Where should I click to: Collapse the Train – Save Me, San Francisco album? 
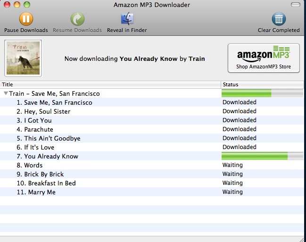(6, 93)
